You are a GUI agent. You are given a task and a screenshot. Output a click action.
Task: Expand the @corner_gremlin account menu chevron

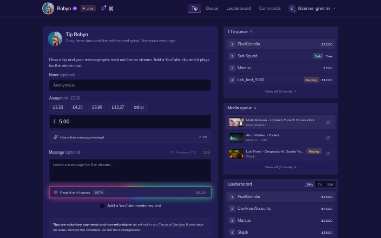click(x=334, y=8)
